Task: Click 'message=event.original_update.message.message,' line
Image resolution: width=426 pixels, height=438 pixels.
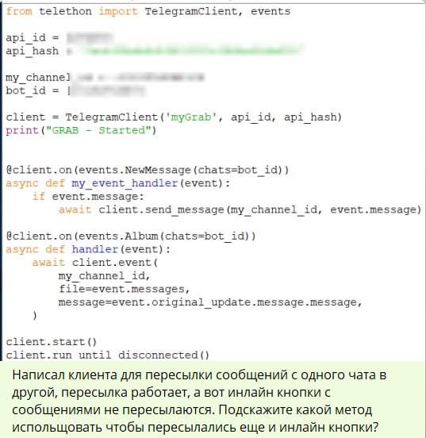Action: click(x=210, y=302)
